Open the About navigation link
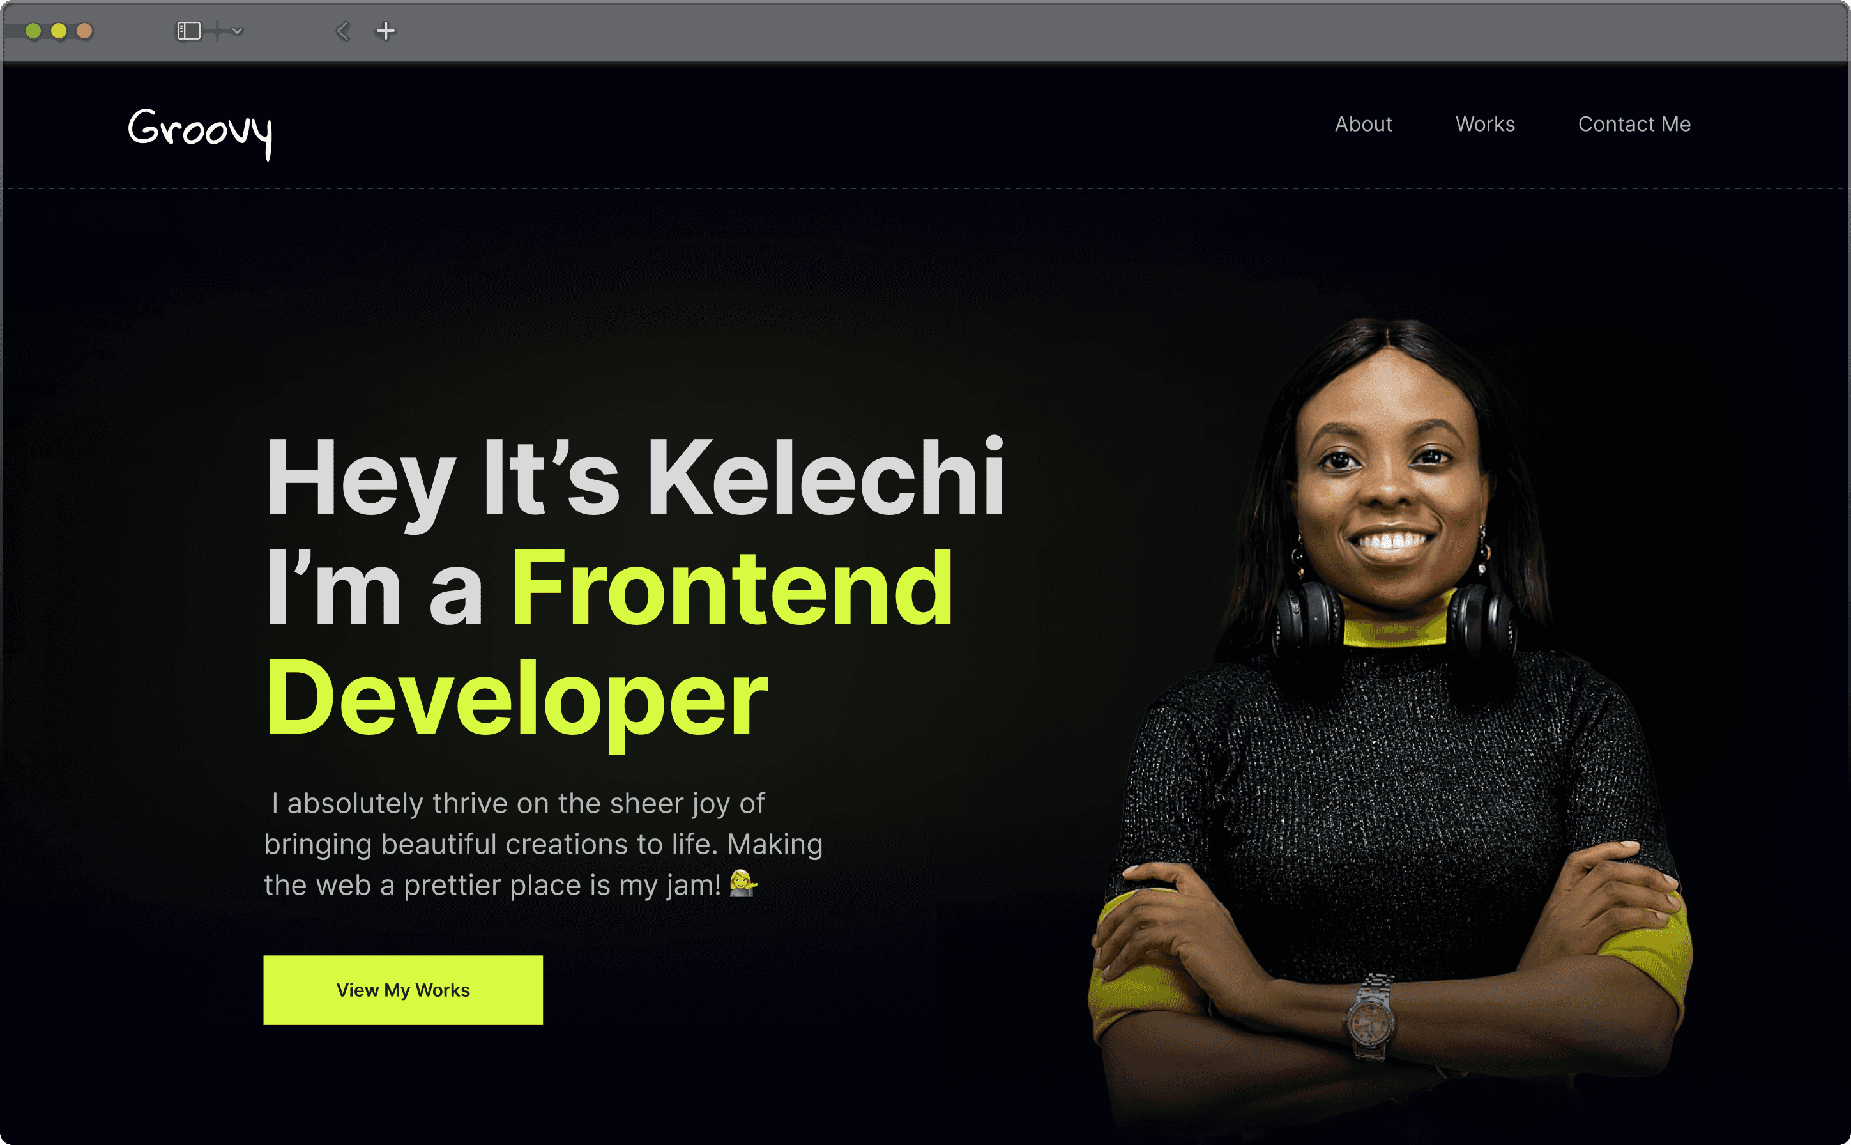This screenshot has width=1851, height=1145. (x=1362, y=124)
